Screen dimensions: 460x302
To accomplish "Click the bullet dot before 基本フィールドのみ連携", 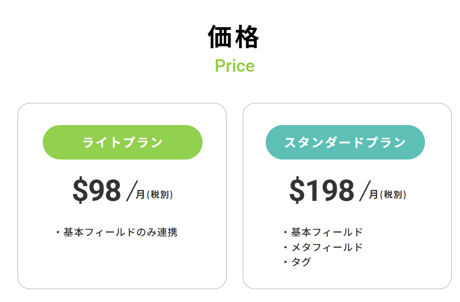I will click(58, 233).
